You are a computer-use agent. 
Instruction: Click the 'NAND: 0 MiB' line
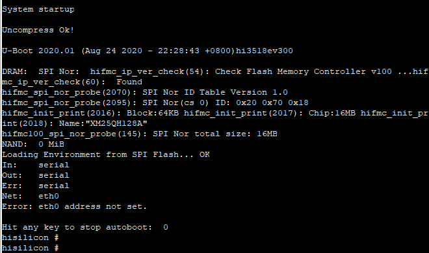pyautogui.click(x=33, y=144)
